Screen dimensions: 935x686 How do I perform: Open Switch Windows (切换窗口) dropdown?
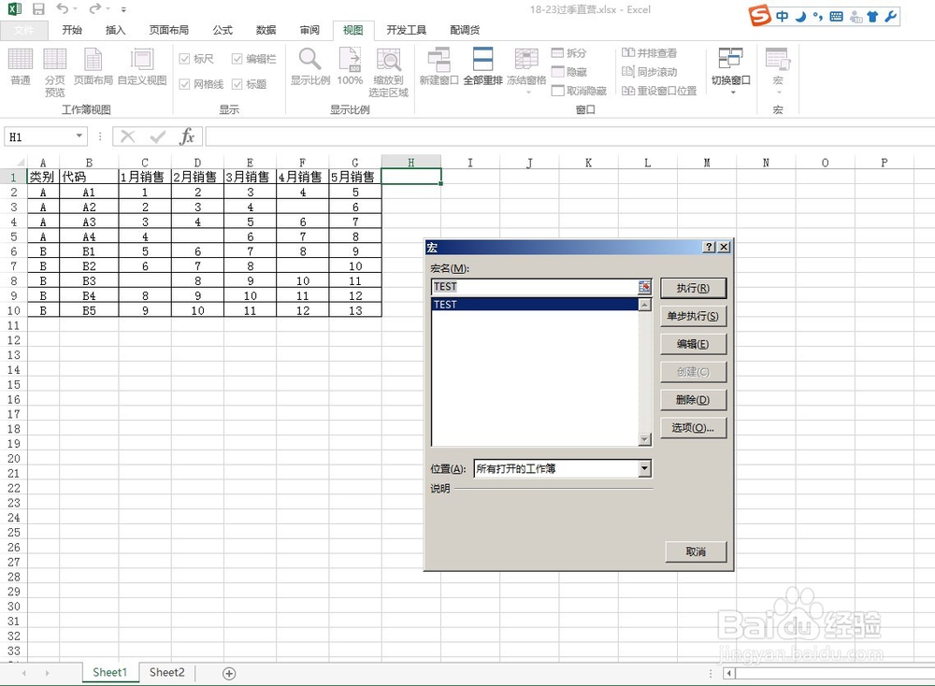tap(730, 70)
